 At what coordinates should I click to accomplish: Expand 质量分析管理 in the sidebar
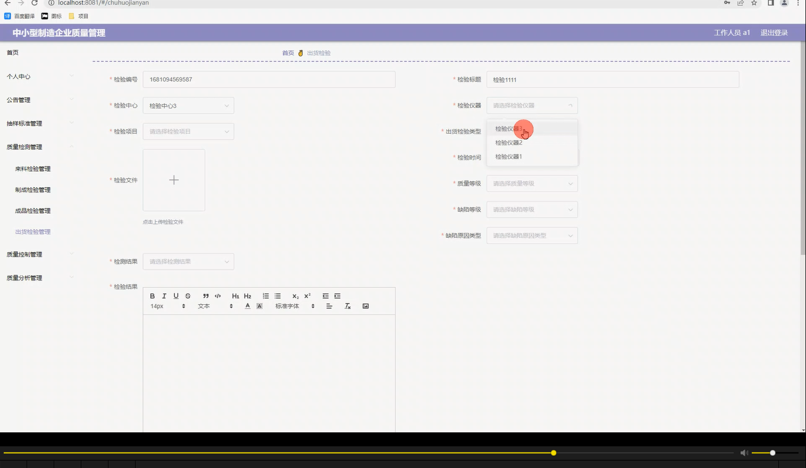click(40, 278)
